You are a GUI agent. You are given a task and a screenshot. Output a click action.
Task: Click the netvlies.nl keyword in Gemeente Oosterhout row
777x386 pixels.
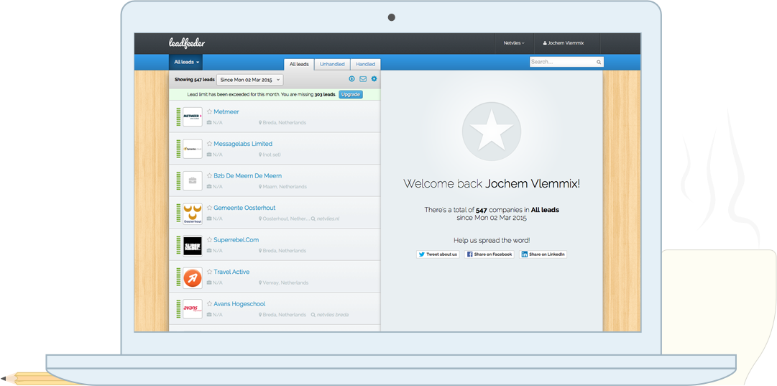coord(328,219)
